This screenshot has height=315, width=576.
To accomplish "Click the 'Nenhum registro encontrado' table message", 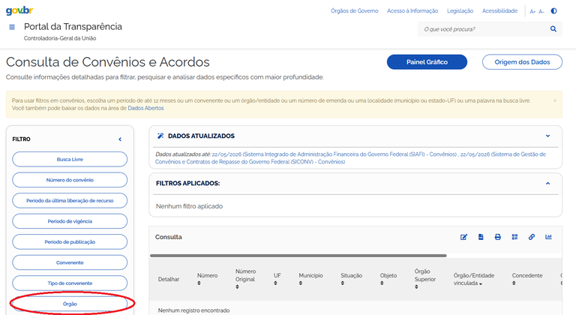I will (x=193, y=310).
